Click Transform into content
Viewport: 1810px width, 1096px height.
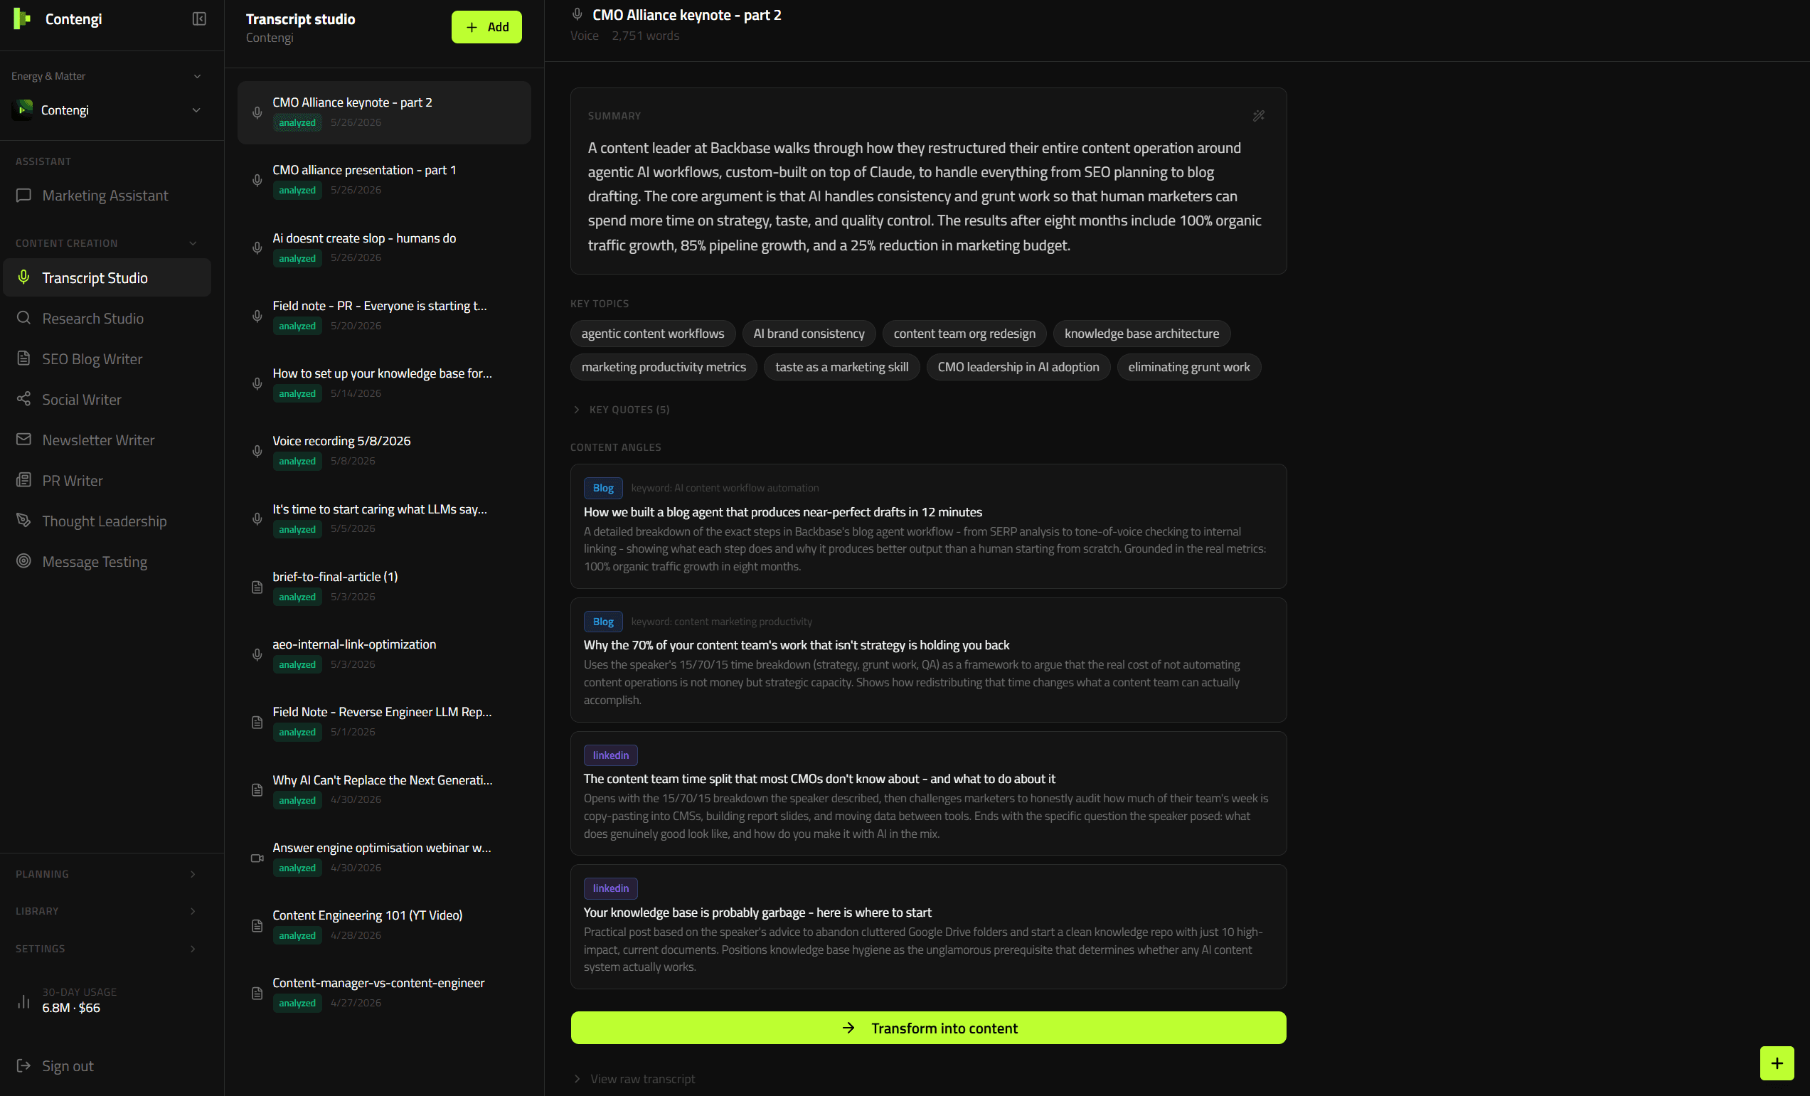coord(928,1028)
